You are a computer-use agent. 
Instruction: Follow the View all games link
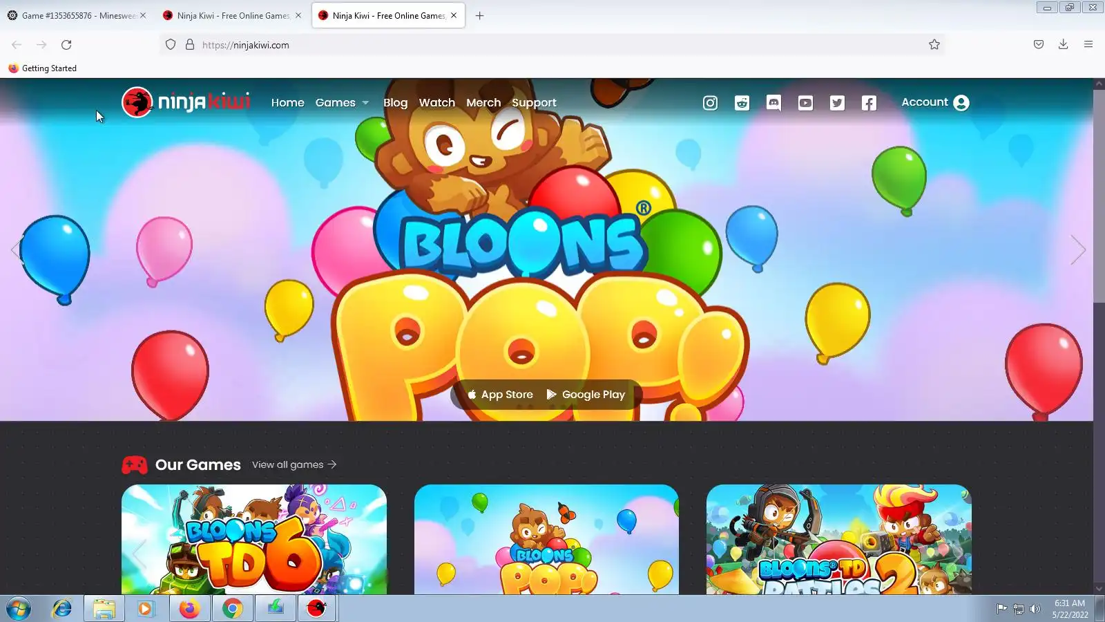pyautogui.click(x=294, y=464)
